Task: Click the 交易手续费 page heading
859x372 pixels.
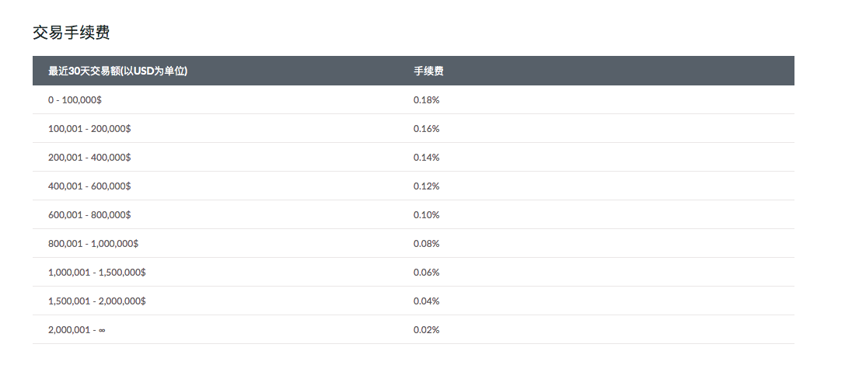Action: point(71,33)
